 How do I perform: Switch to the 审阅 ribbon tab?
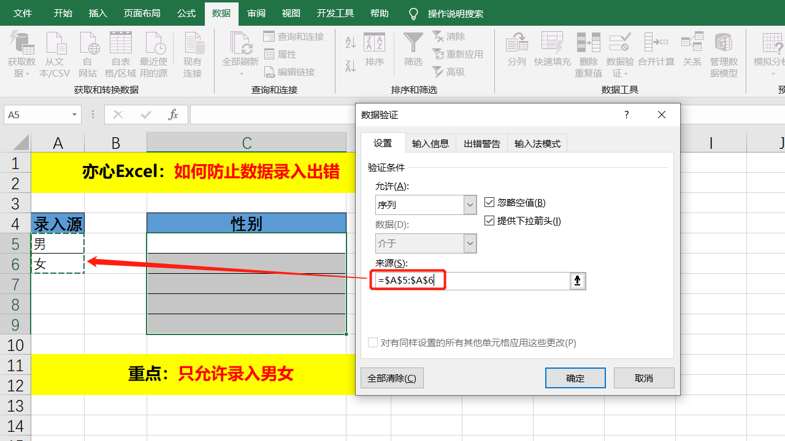click(x=256, y=13)
